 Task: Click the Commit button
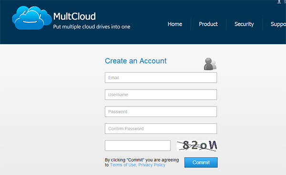point(201,163)
